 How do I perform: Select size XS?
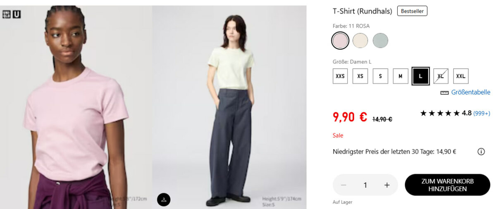point(360,76)
